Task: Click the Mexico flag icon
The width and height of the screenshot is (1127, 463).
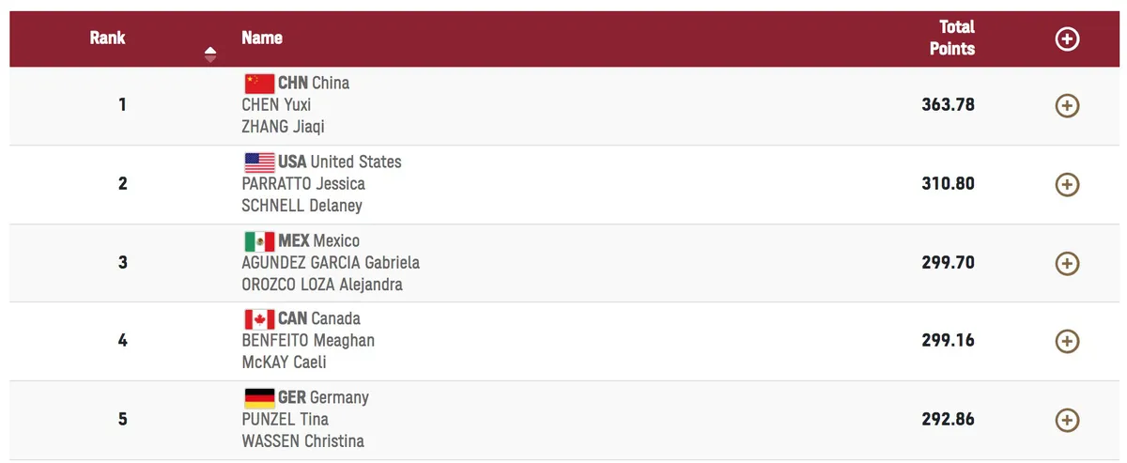Action: [259, 240]
